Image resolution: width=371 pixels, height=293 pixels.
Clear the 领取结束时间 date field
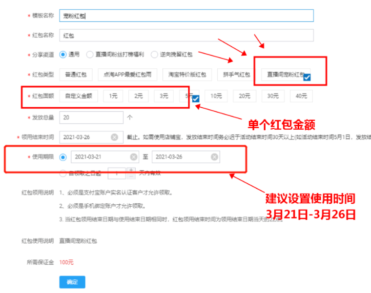pyautogui.click(x=114, y=137)
